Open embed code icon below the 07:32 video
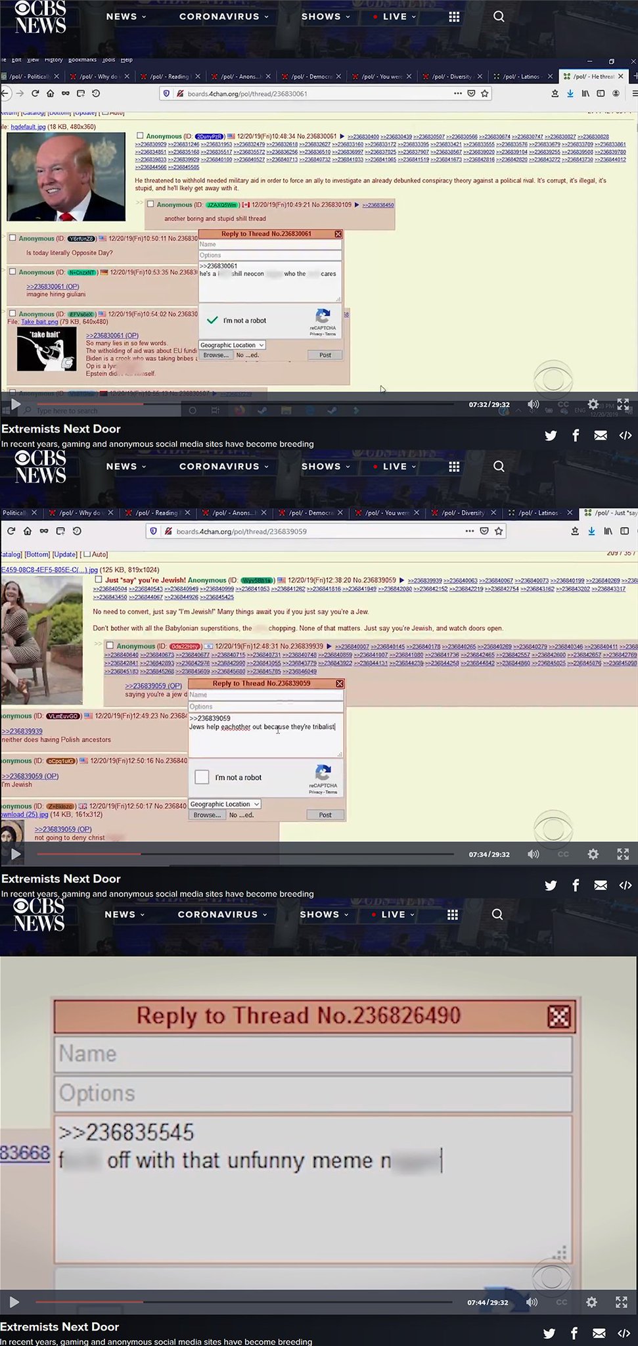The image size is (638, 1346). [x=626, y=435]
